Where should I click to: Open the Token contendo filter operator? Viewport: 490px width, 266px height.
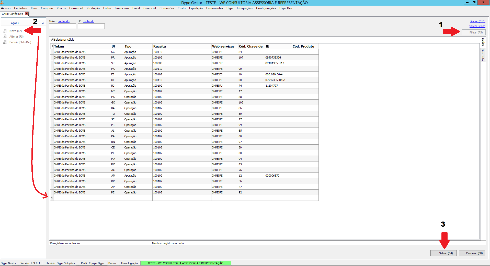[x=64, y=21]
